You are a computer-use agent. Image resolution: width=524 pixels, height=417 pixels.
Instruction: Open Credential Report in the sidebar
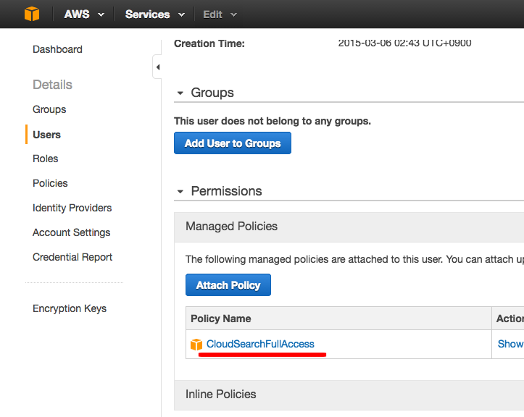(72, 257)
